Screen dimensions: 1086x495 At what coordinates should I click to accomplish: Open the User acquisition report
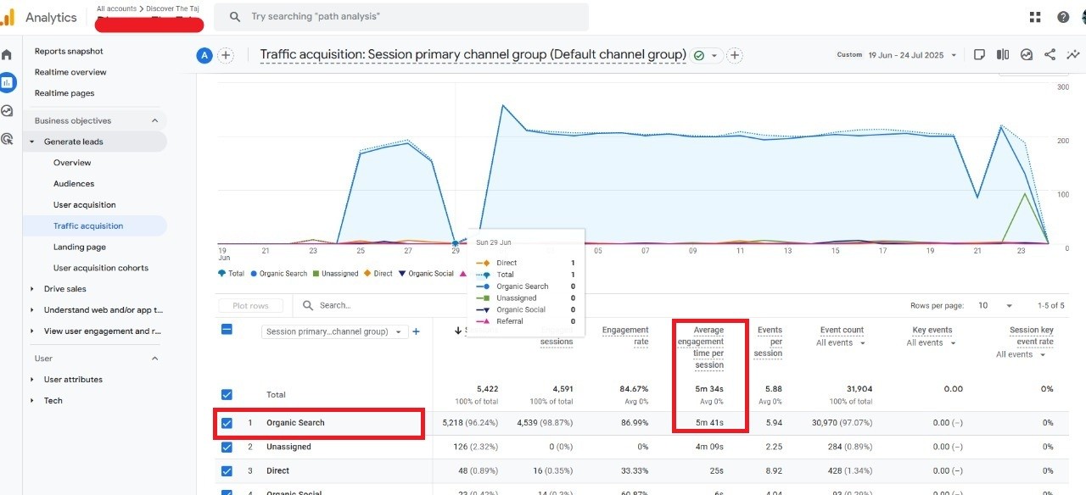pos(84,204)
